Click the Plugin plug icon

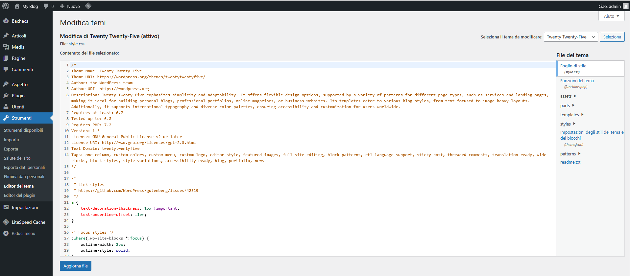[6, 95]
